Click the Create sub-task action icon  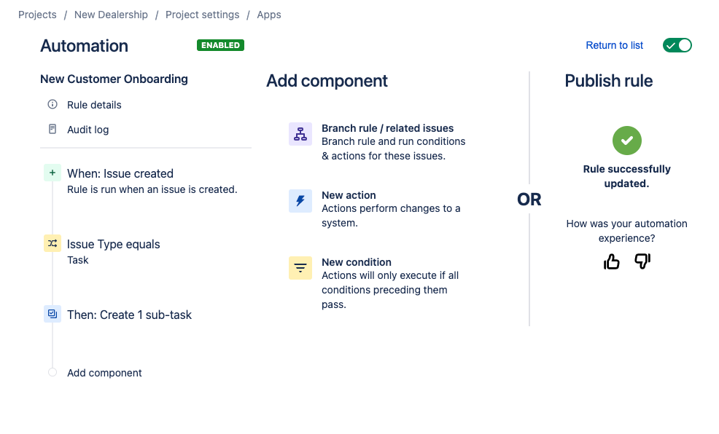(x=53, y=314)
